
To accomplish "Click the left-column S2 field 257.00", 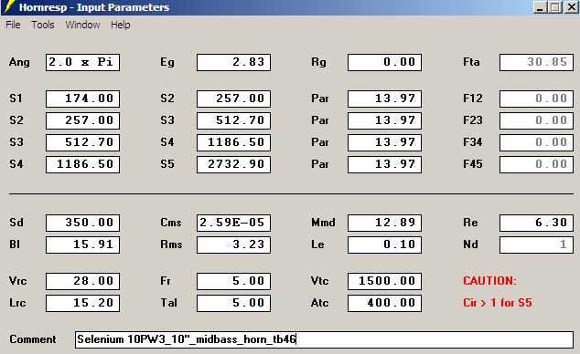I will pyautogui.click(x=83, y=120).
